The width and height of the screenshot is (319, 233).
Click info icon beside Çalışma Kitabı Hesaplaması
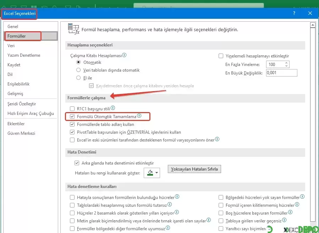(124, 55)
